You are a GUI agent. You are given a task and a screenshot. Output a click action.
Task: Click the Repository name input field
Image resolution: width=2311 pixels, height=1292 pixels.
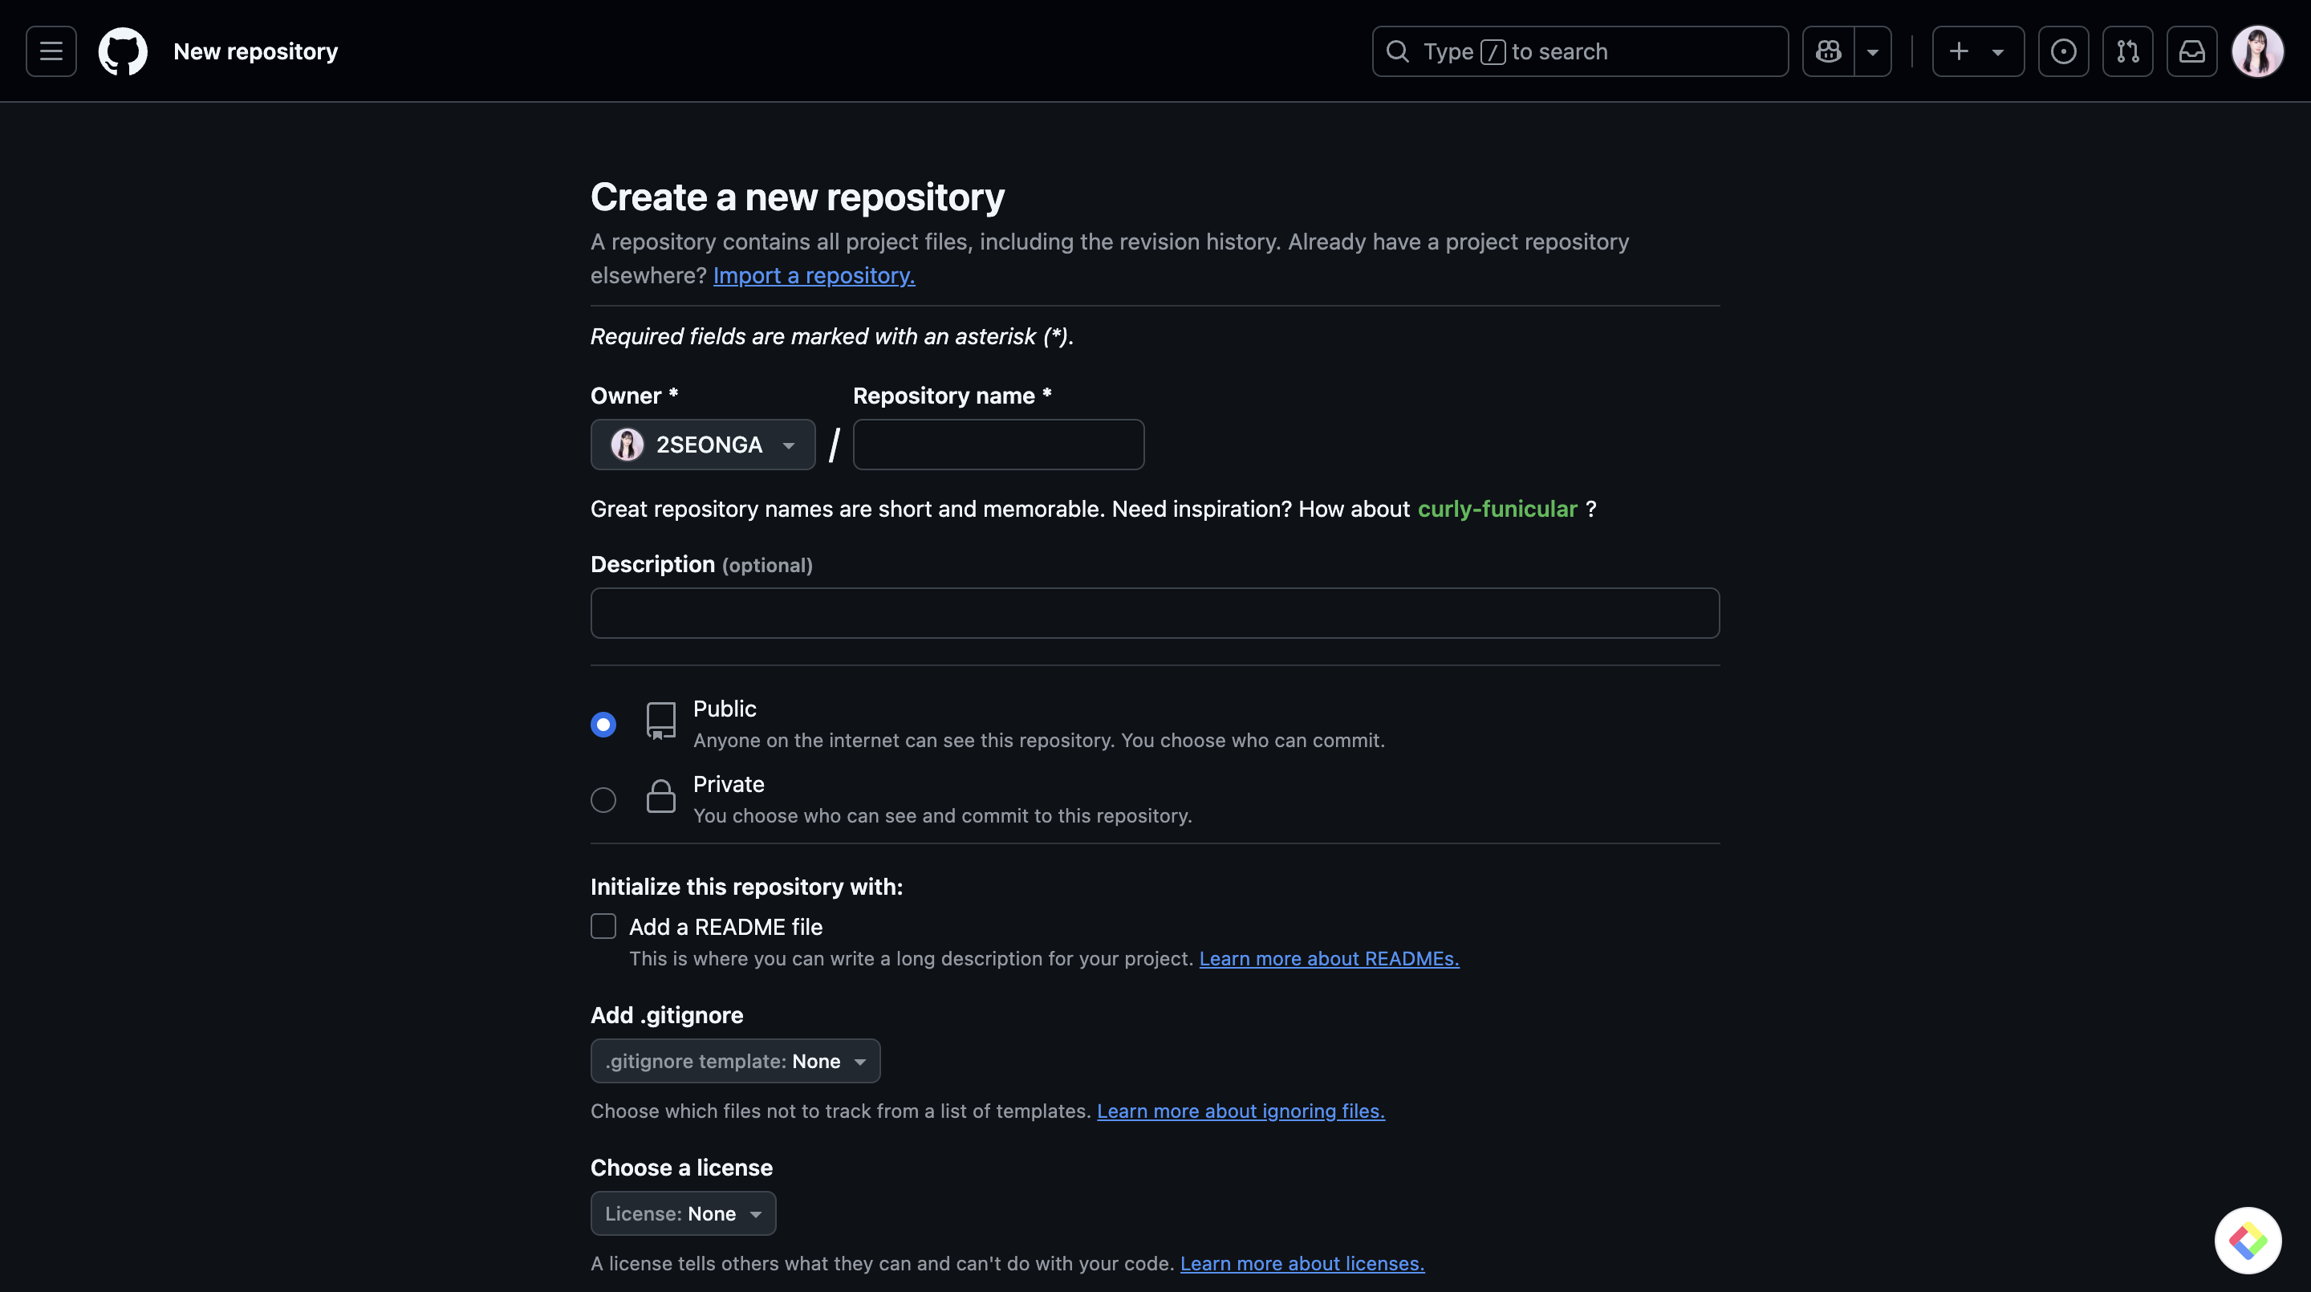tap(997, 444)
